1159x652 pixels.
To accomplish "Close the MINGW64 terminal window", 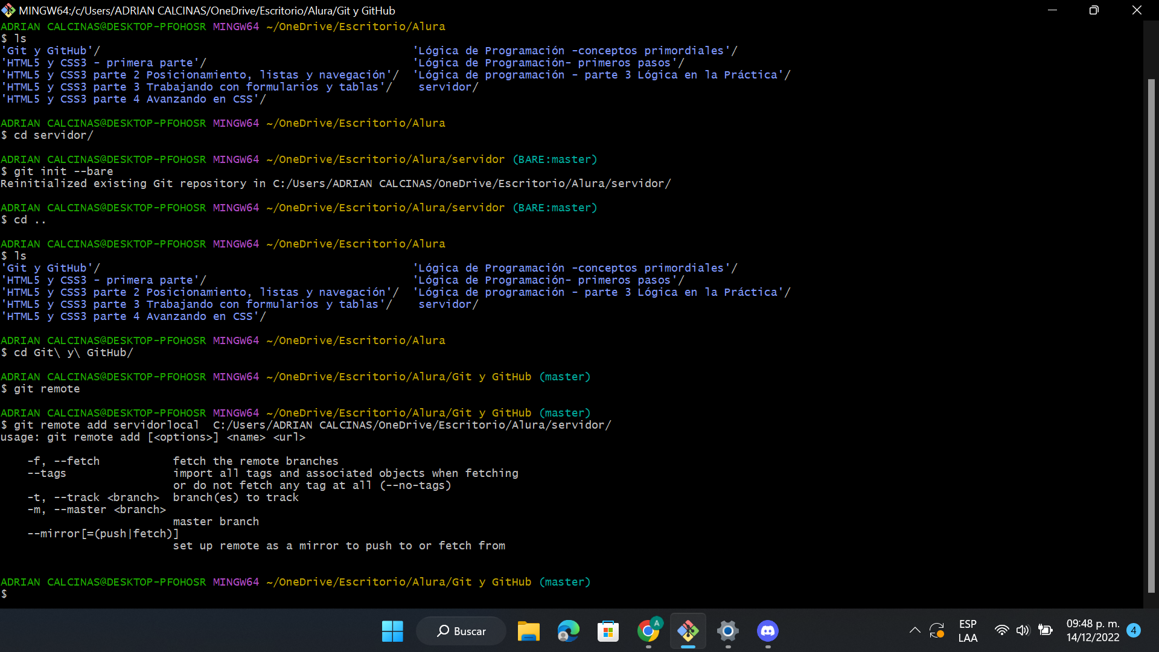I will (1137, 10).
